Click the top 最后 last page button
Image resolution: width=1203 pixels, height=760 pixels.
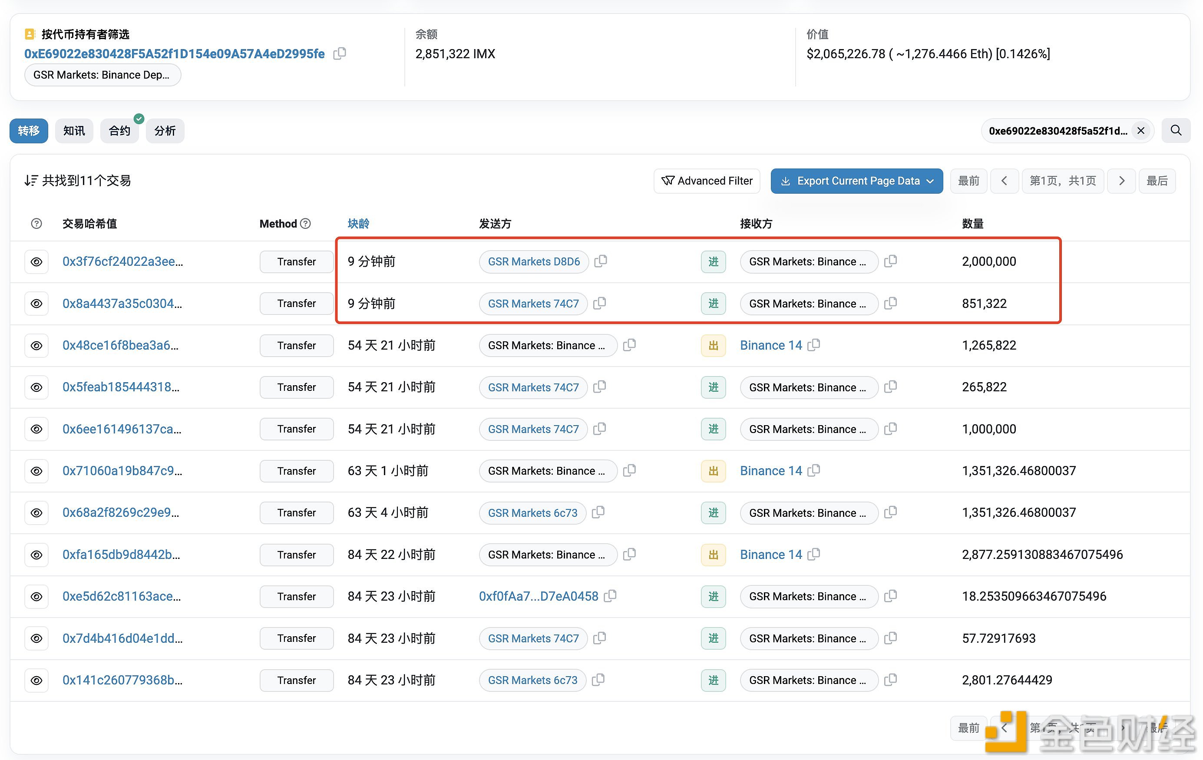(x=1157, y=181)
